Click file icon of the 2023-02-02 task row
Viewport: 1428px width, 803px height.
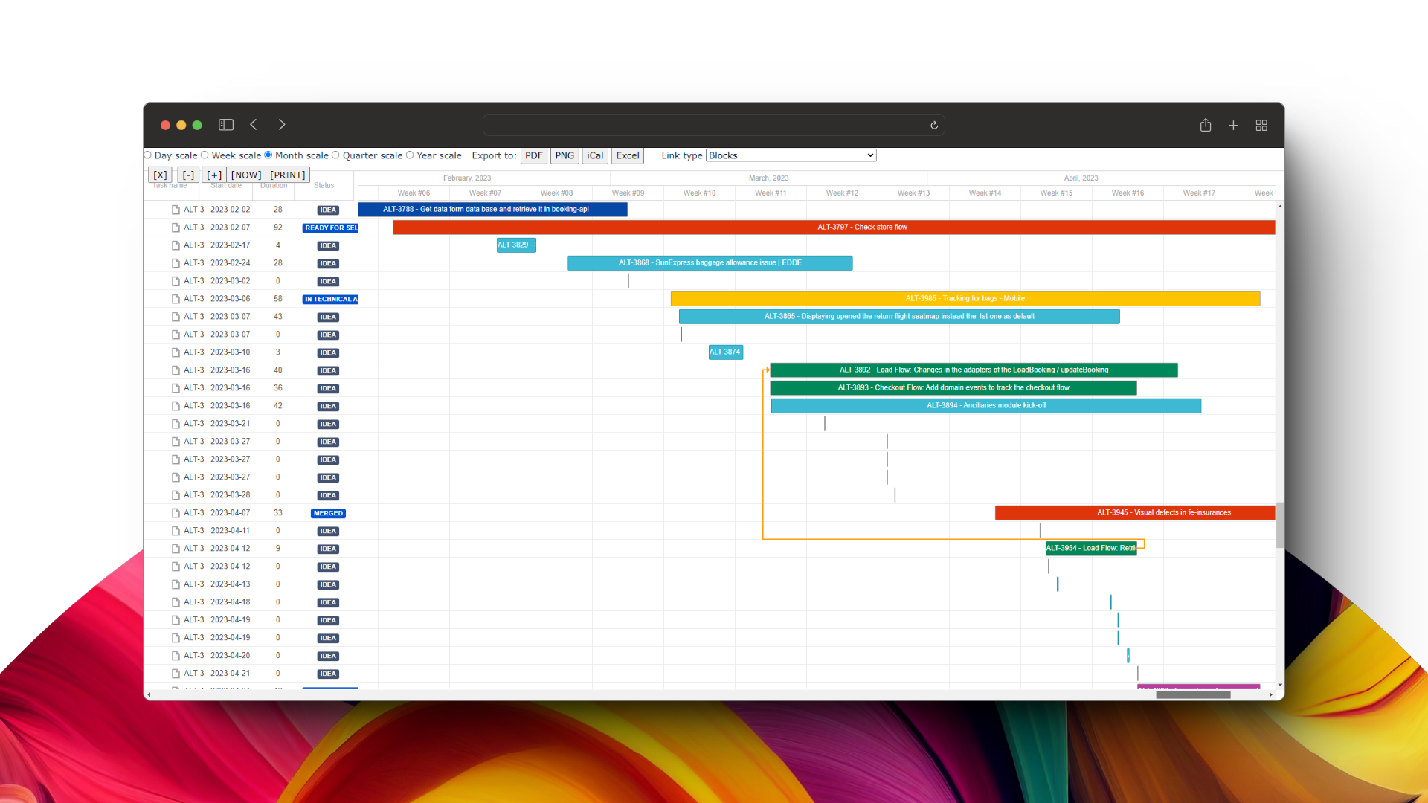coord(176,210)
